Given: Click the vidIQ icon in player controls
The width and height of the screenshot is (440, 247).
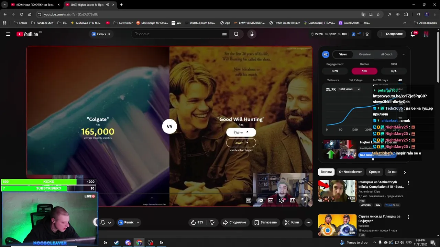Looking at the screenshot, I should tap(249, 200).
